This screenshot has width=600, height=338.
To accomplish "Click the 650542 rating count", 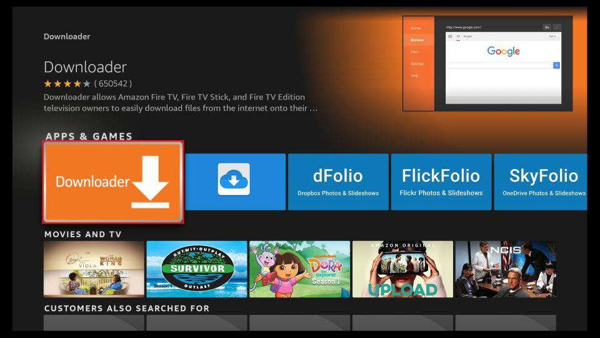I will click(x=113, y=83).
